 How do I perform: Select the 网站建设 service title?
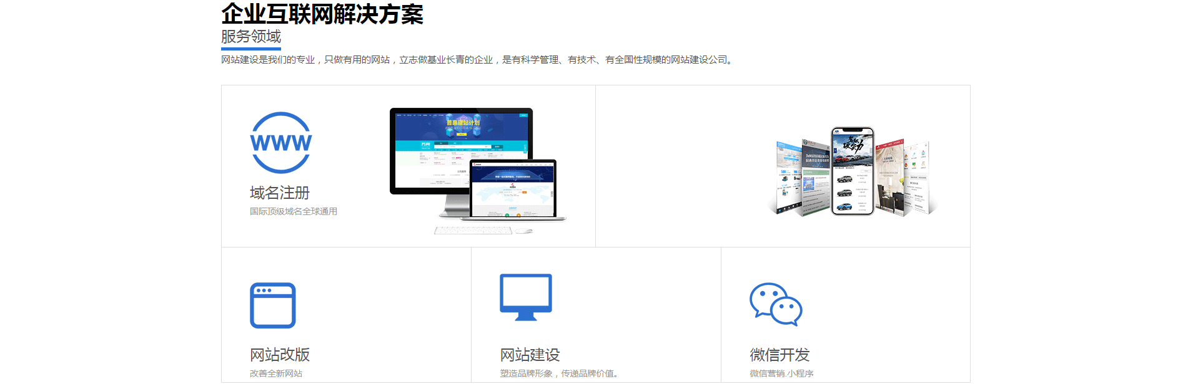[x=530, y=355]
